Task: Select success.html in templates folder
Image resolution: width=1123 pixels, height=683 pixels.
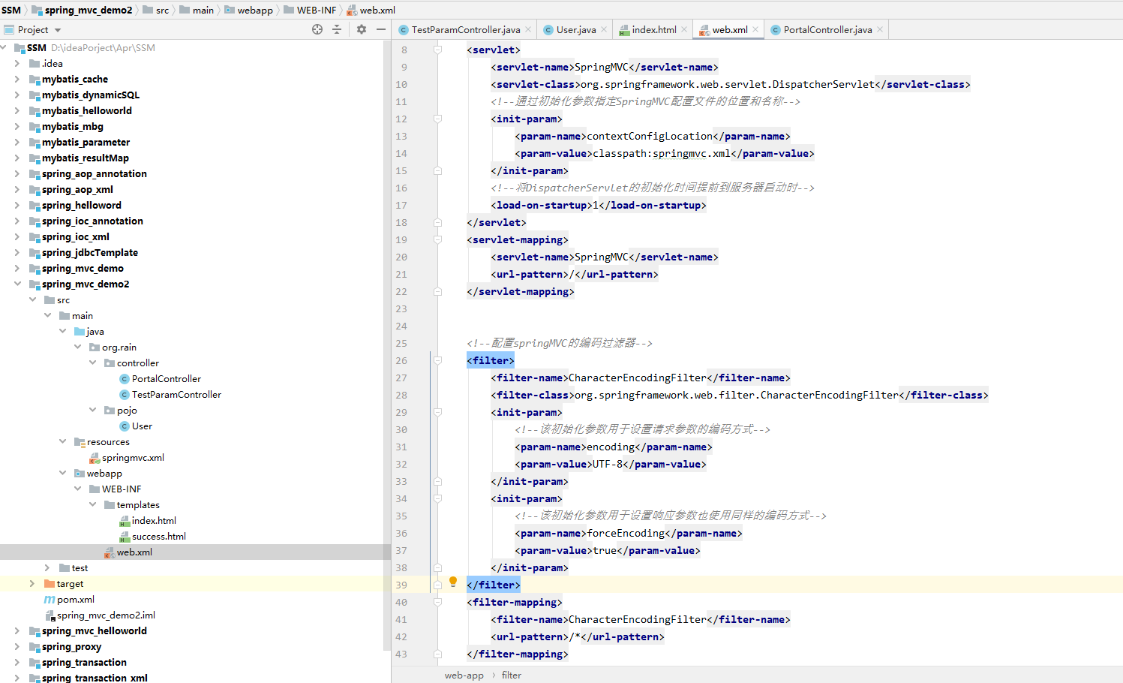Action: tap(159, 536)
